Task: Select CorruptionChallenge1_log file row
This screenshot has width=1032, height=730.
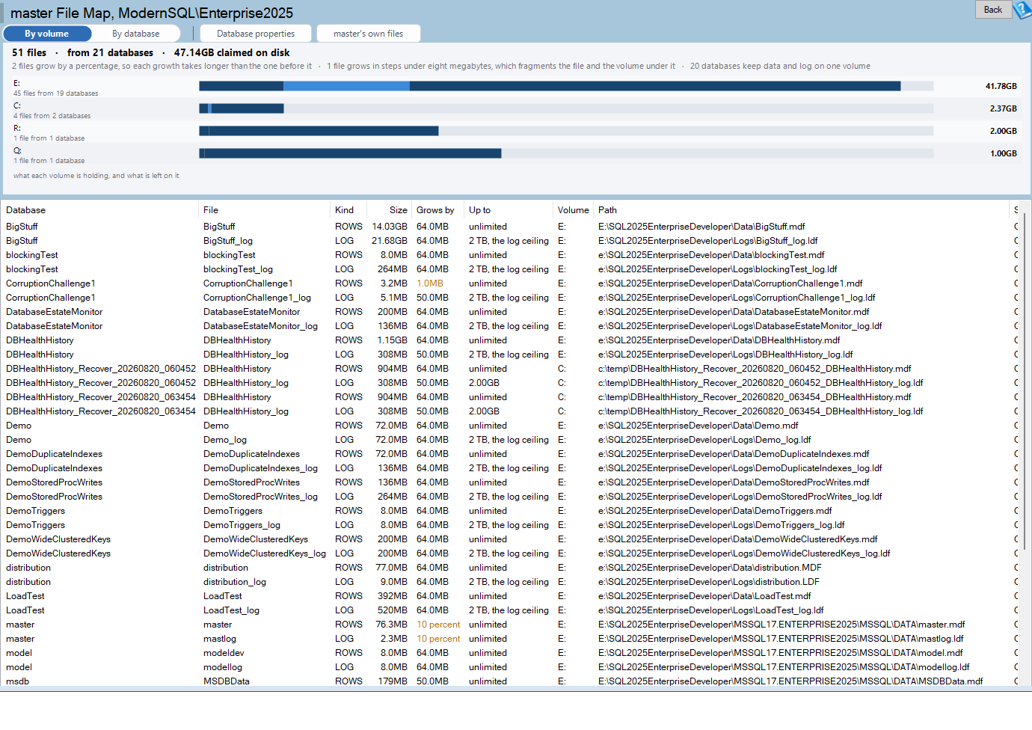Action: pos(509,298)
